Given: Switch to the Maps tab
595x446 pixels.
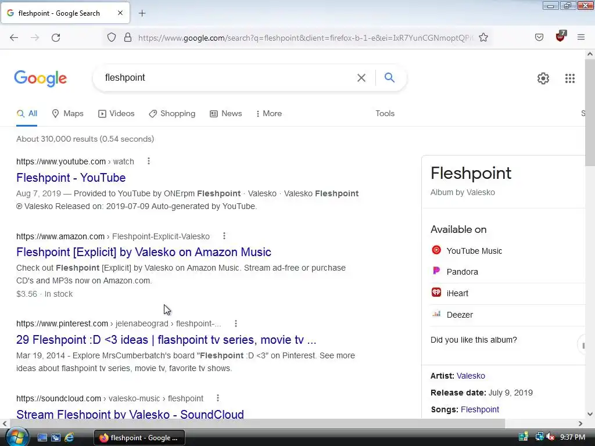Looking at the screenshot, I should (67, 113).
